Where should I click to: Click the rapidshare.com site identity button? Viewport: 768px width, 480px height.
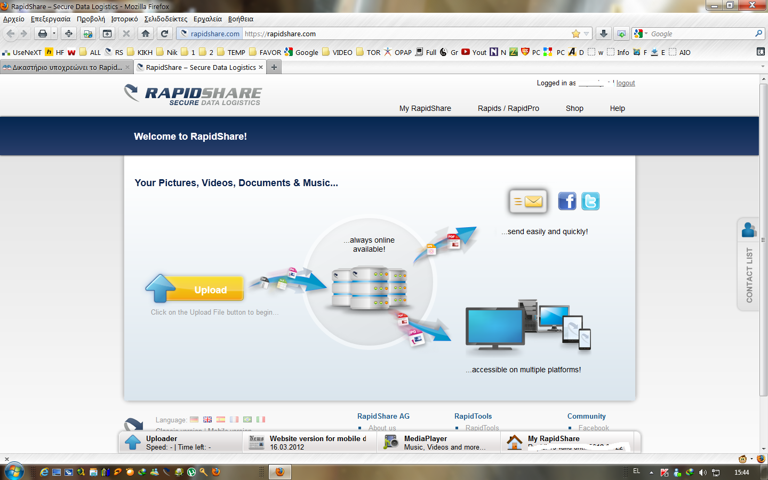pyautogui.click(x=210, y=34)
